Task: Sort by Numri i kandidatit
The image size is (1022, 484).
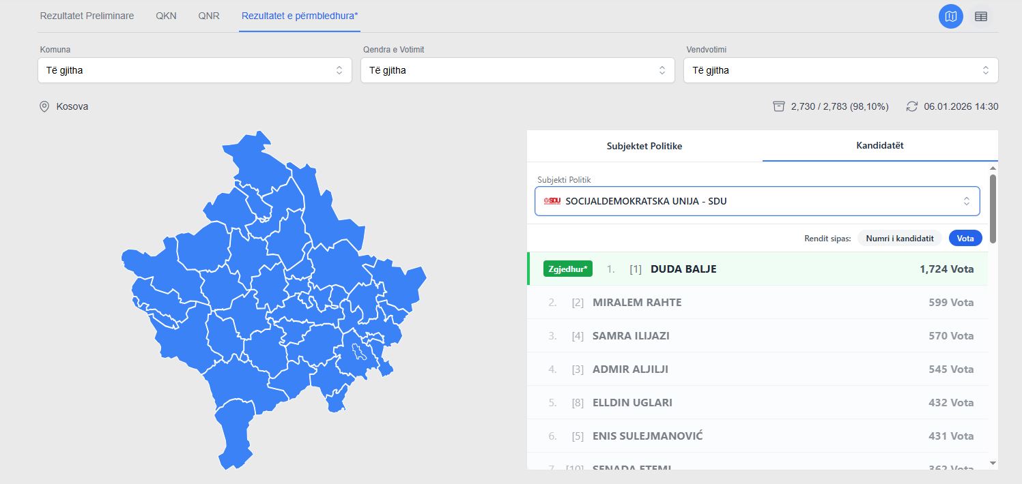Action: click(x=899, y=238)
